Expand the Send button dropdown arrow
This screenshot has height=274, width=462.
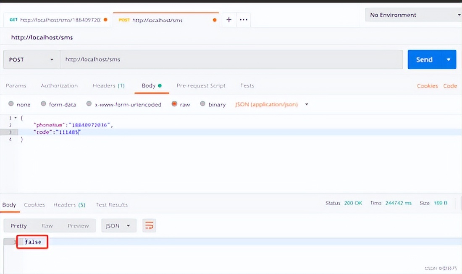(449, 59)
